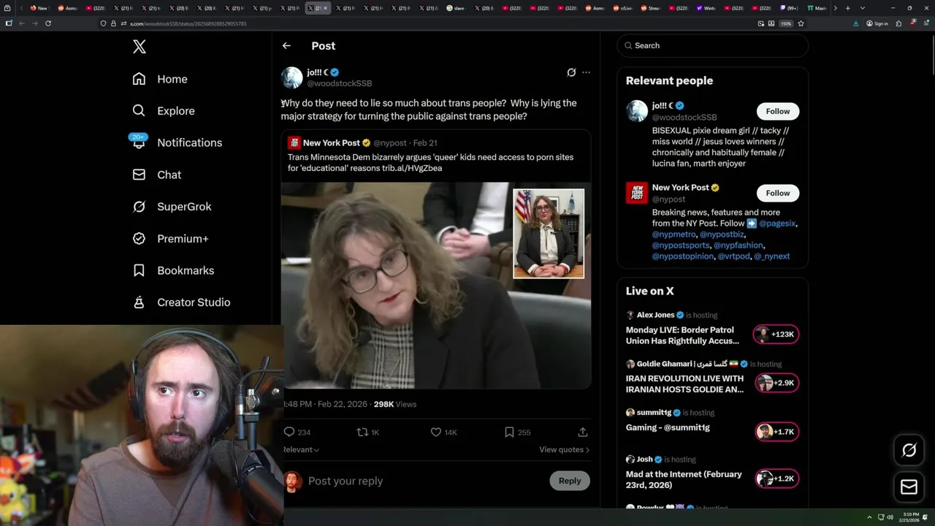The height and width of the screenshot is (526, 935).
Task: Open the @vrtpod mention link
Action: 734,256
